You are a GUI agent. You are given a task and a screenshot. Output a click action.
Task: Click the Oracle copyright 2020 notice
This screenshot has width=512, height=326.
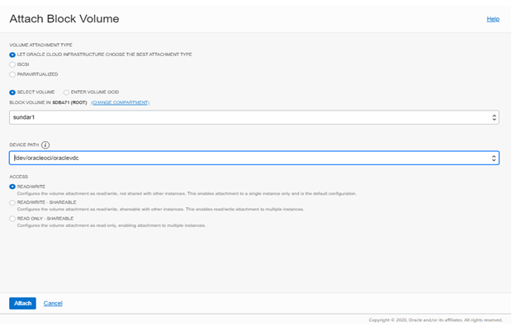[435, 319]
